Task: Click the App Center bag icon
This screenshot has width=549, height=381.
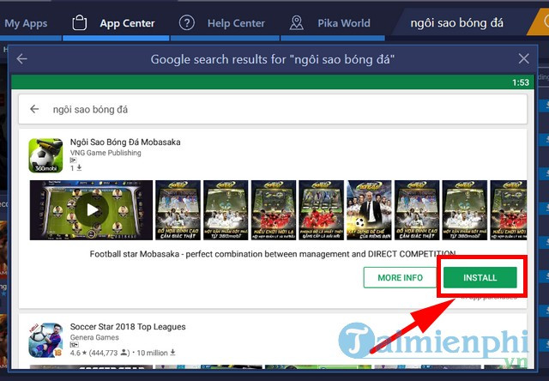Action: coord(79,23)
